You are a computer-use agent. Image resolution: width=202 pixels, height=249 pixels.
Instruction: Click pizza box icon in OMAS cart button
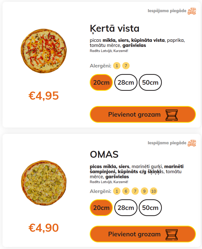coord(172,234)
